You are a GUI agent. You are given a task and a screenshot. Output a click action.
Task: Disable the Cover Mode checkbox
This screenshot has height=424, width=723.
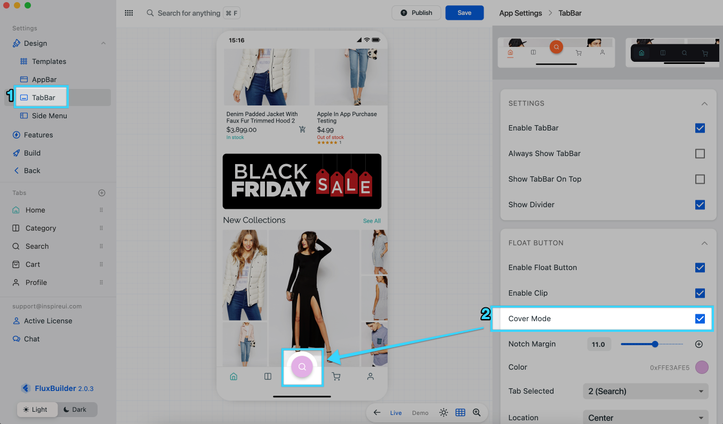tap(700, 319)
